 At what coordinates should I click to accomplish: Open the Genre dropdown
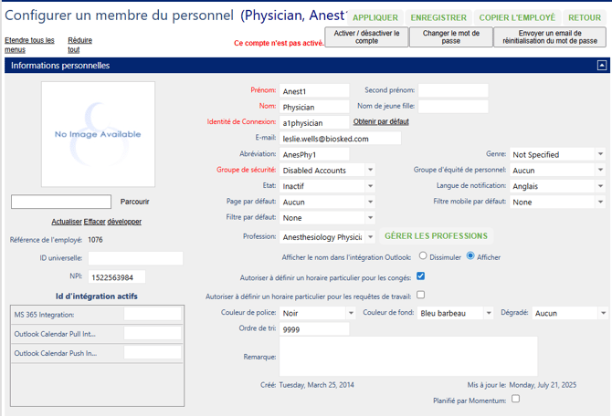tap(556, 155)
